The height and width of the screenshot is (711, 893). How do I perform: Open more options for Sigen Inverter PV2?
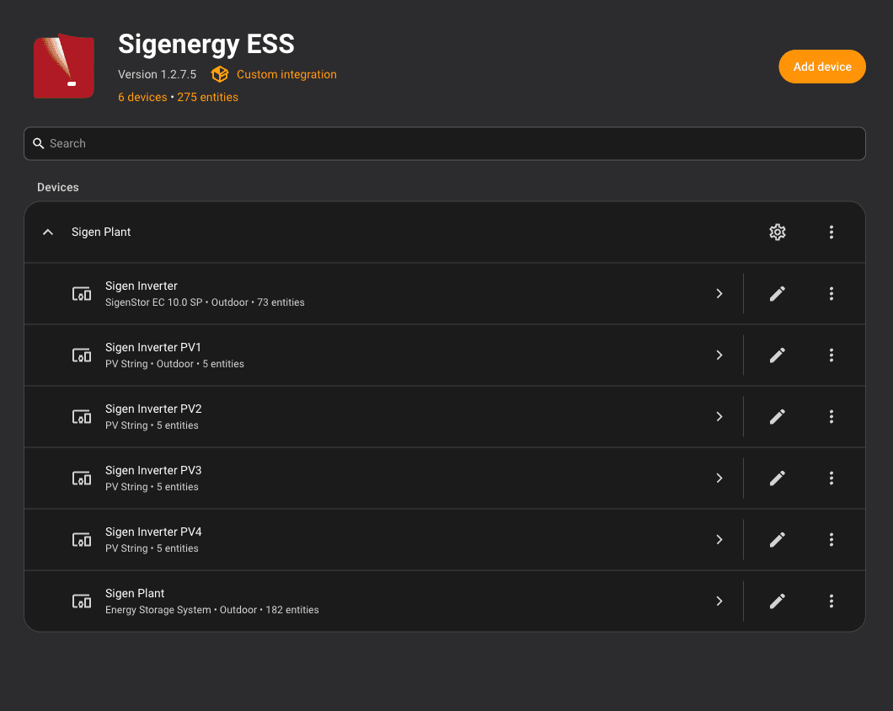tap(831, 416)
